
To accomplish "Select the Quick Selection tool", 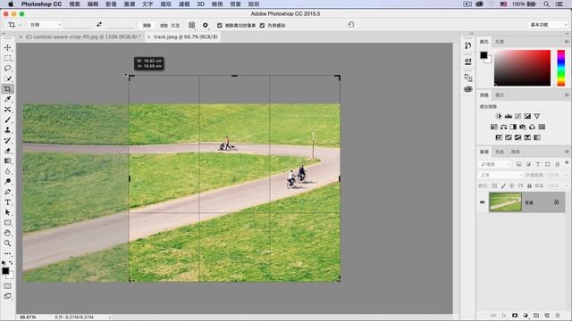I will [x=8, y=78].
